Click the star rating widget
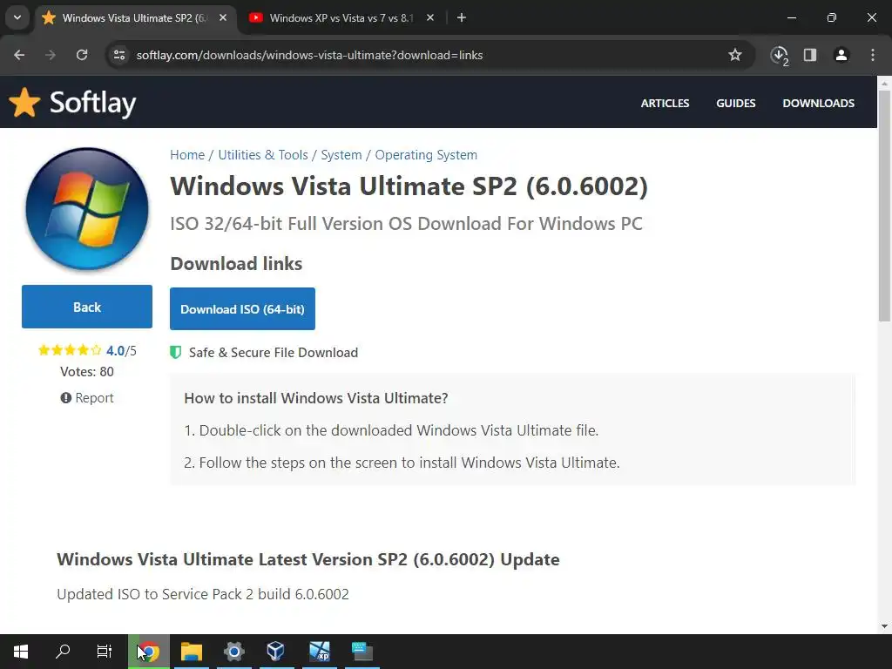 pyautogui.click(x=70, y=350)
